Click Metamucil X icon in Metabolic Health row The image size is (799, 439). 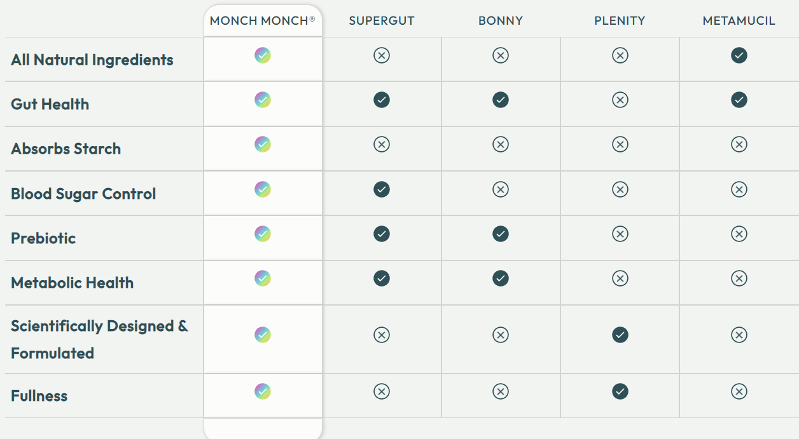click(739, 278)
